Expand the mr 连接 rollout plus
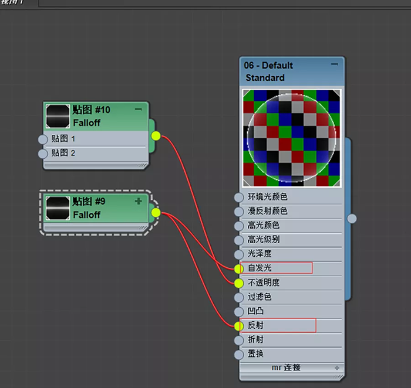The width and height of the screenshot is (411, 388). (x=337, y=368)
